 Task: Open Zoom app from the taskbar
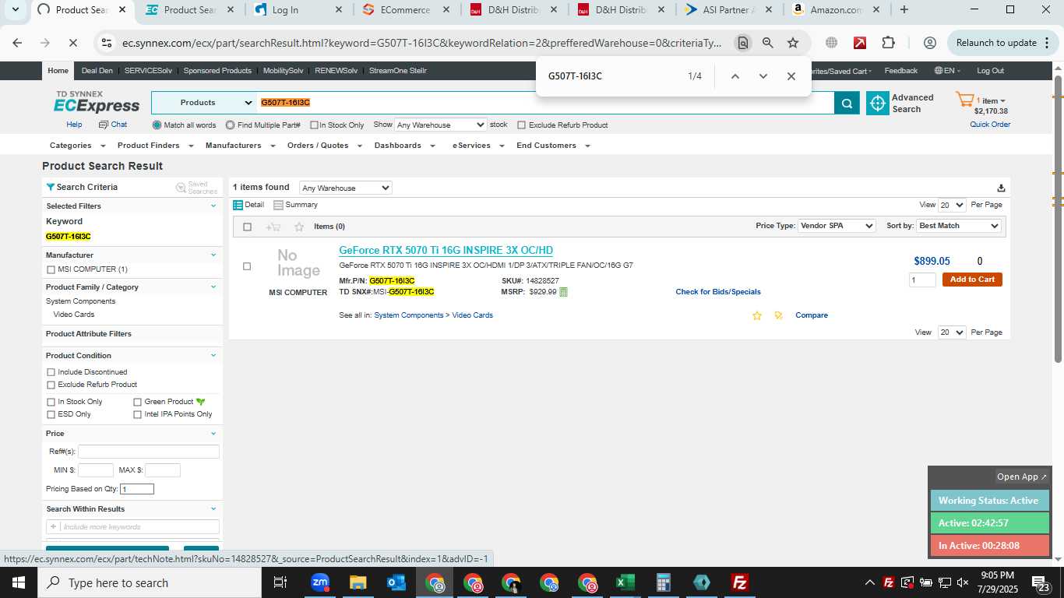tap(320, 582)
